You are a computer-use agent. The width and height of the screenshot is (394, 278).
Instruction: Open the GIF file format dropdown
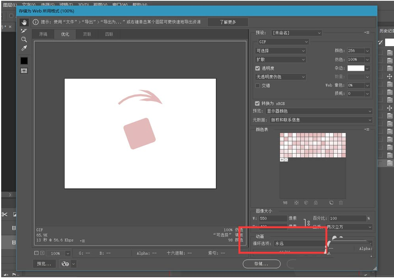coord(283,42)
